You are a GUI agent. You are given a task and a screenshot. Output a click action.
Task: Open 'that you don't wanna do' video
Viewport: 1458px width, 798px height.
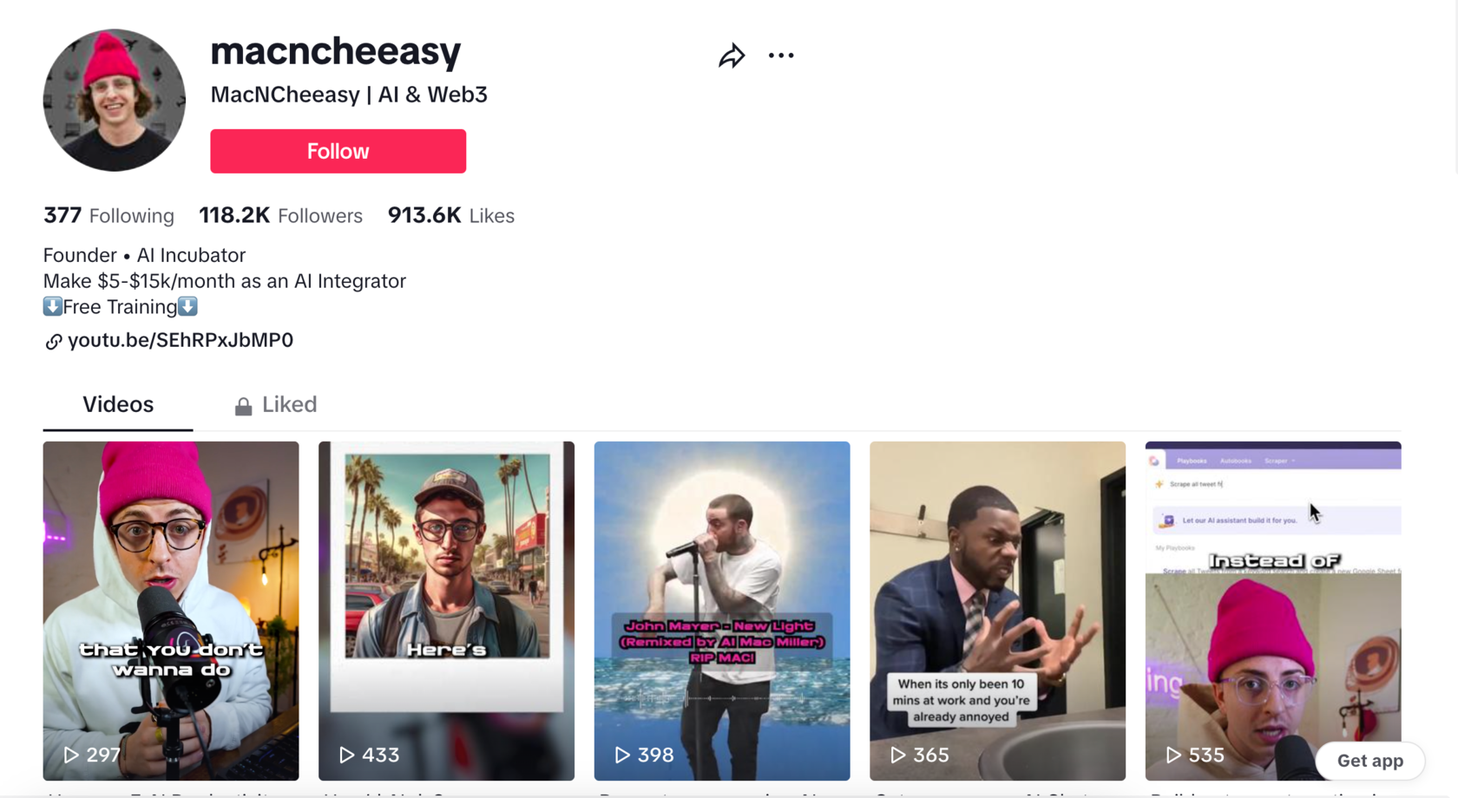point(171,611)
